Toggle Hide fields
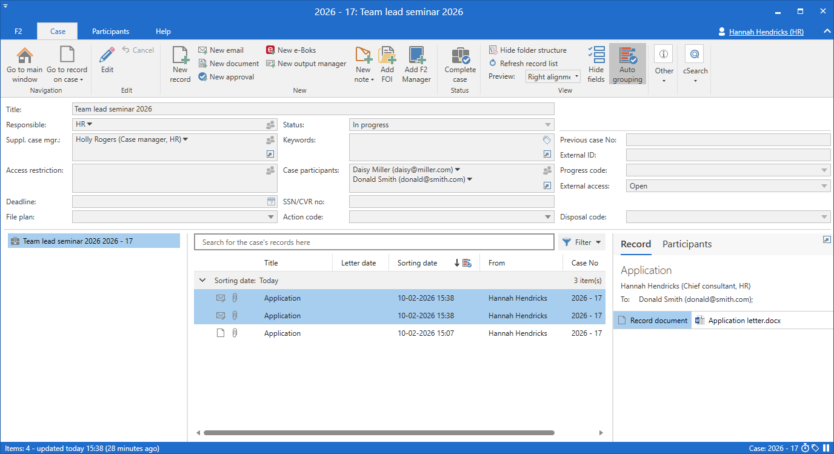834x454 pixels. point(596,64)
